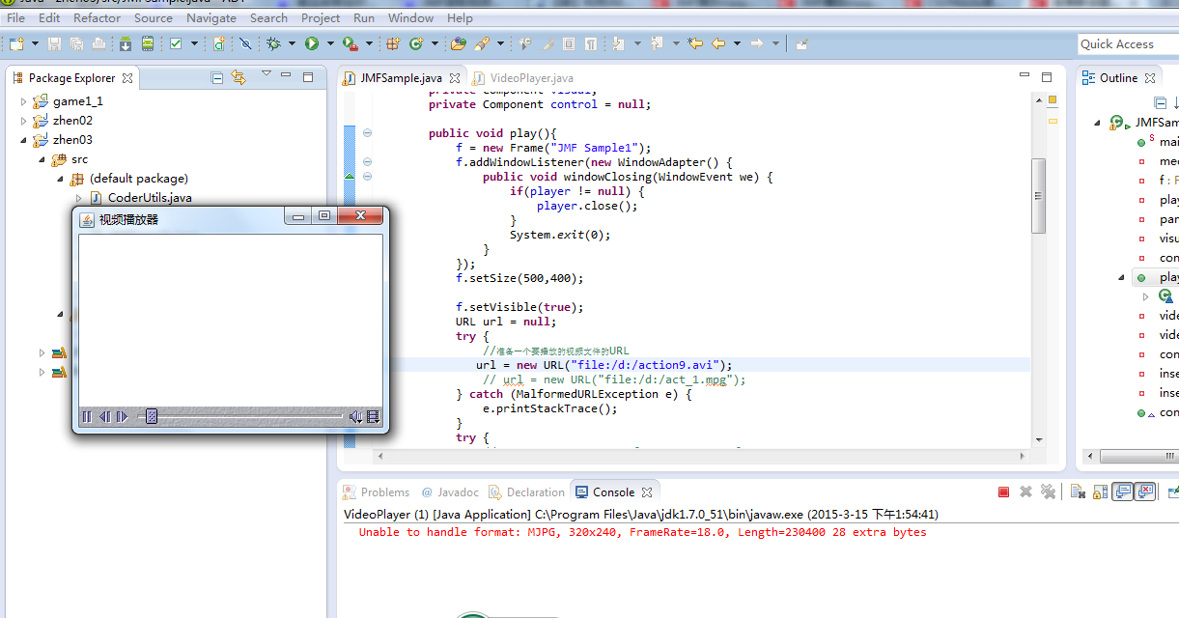Expand the CoderUtils.java tree node
This screenshot has width=1179, height=618.
[79, 198]
